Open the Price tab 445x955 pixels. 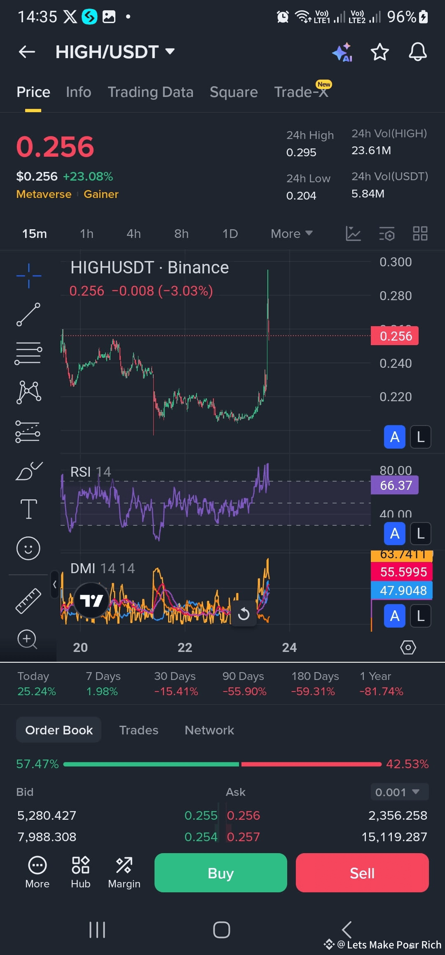pos(33,92)
